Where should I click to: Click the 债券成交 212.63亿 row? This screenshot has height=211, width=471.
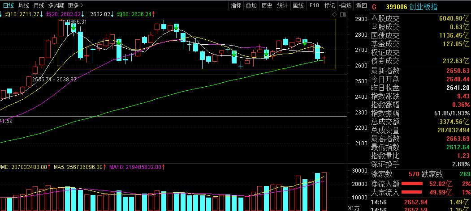click(420, 61)
